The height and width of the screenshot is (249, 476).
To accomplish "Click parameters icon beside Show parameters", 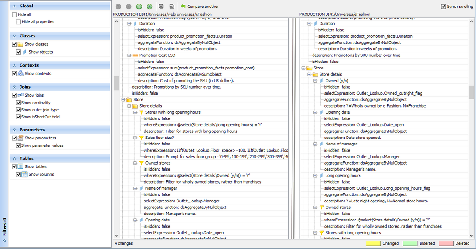I will 20,138.
